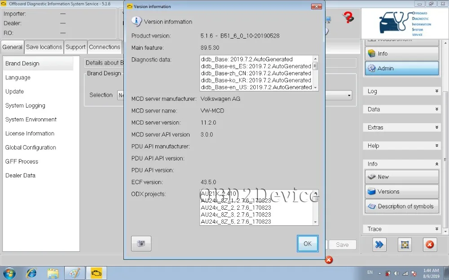Click the New info button
The width and height of the screenshot is (449, 280).
(x=401, y=177)
